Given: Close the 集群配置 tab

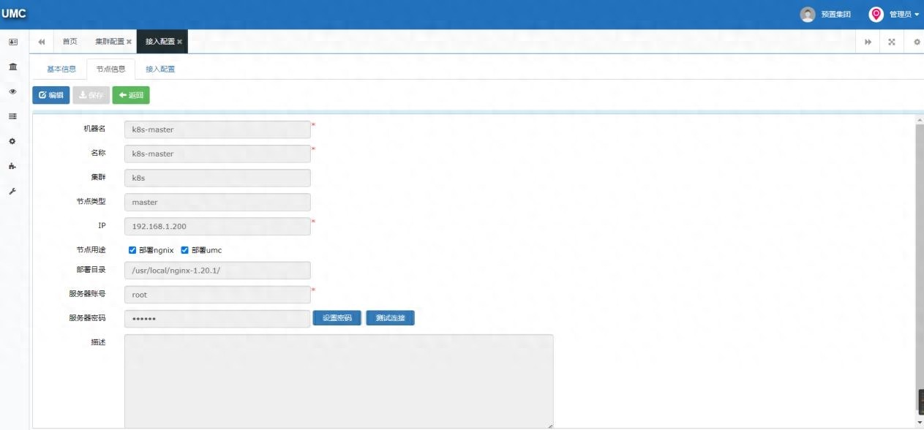Looking at the screenshot, I should pos(129,42).
